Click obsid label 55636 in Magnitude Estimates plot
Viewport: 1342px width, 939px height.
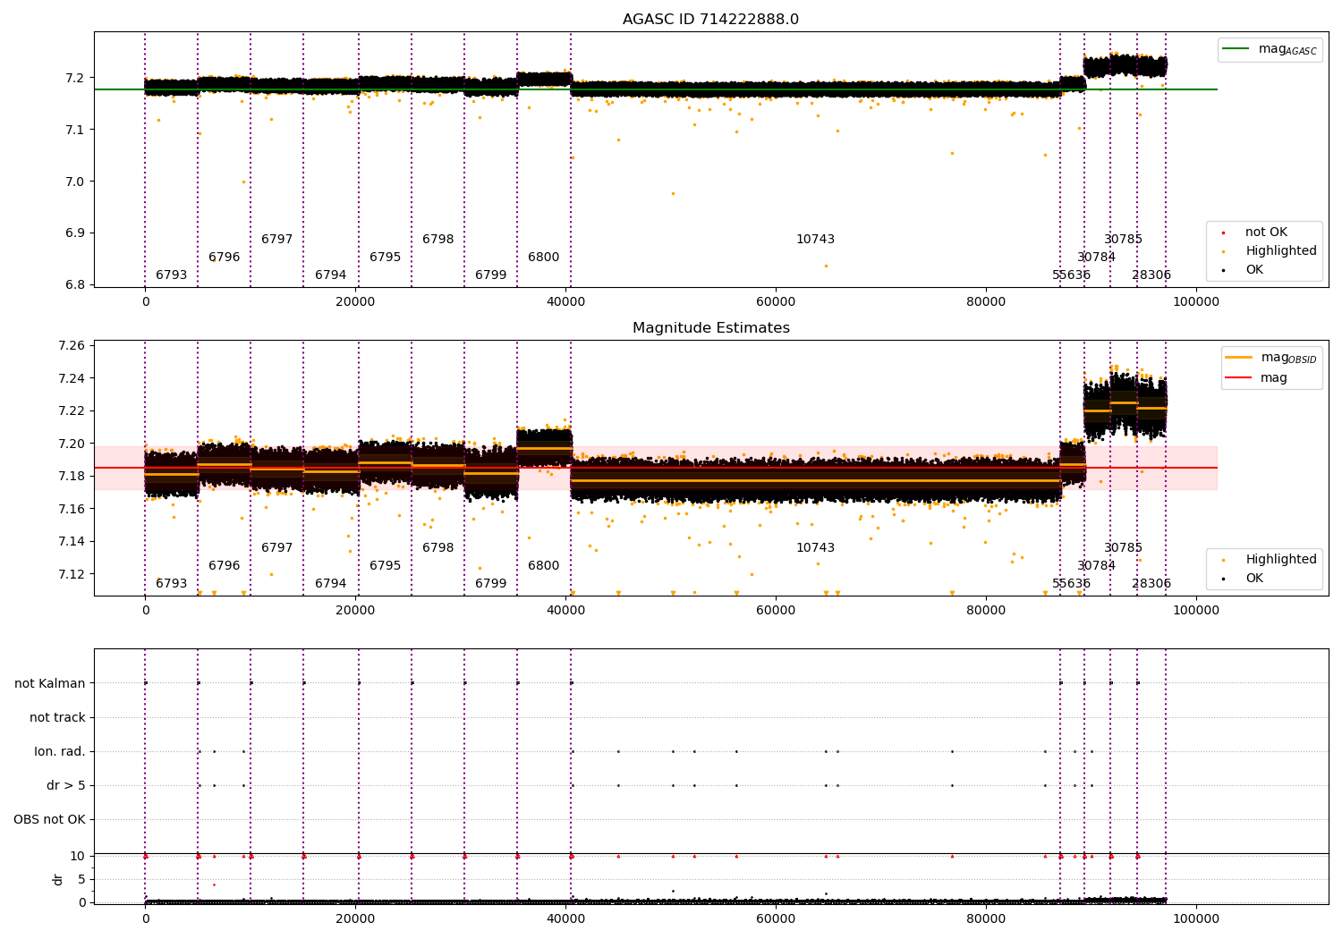1072,584
